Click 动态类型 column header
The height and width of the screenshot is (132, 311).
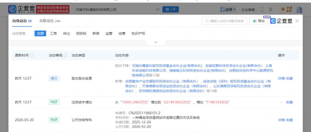click(x=79, y=56)
